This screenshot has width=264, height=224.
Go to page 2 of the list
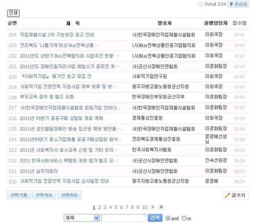[99, 207]
